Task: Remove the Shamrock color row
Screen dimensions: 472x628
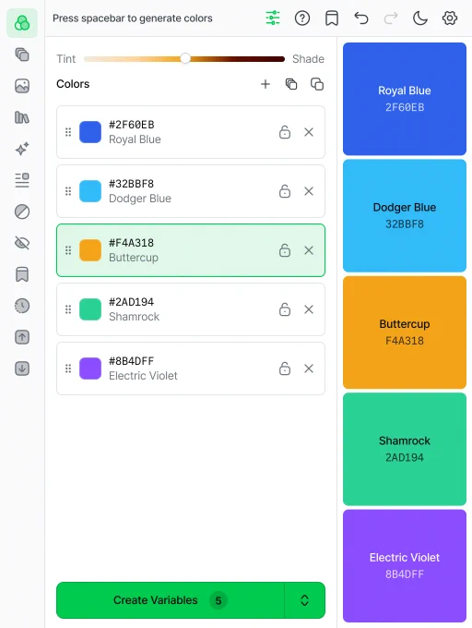Action: click(309, 309)
